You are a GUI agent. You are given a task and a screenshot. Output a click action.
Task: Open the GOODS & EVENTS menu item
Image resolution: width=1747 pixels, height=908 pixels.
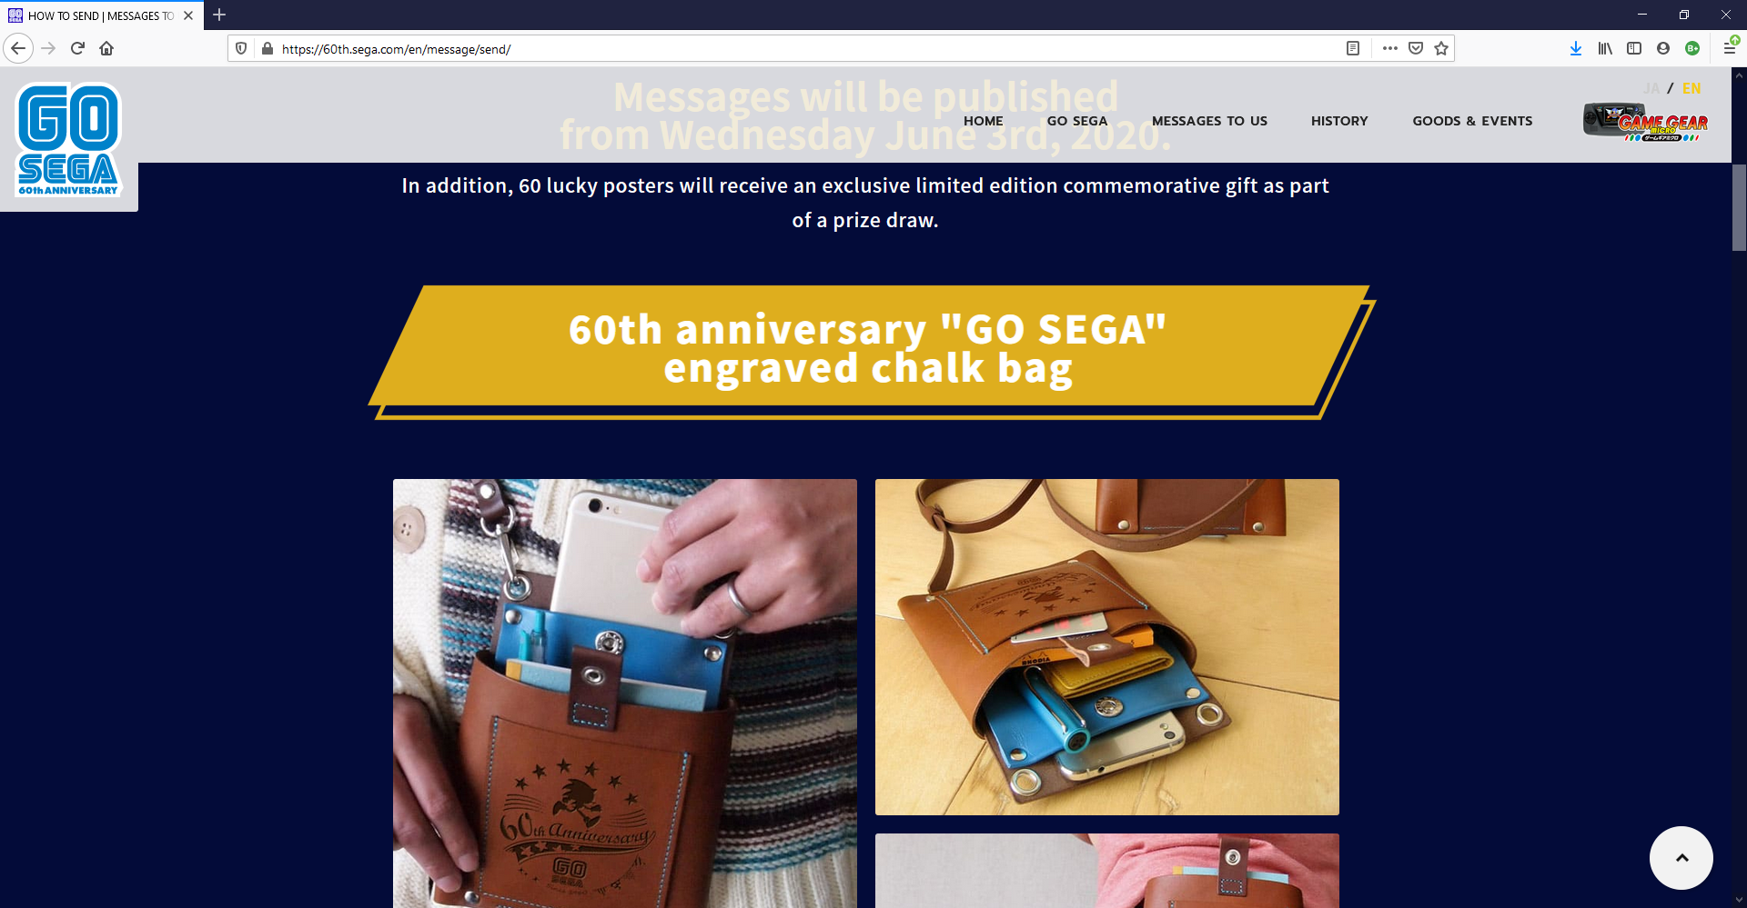tap(1472, 121)
